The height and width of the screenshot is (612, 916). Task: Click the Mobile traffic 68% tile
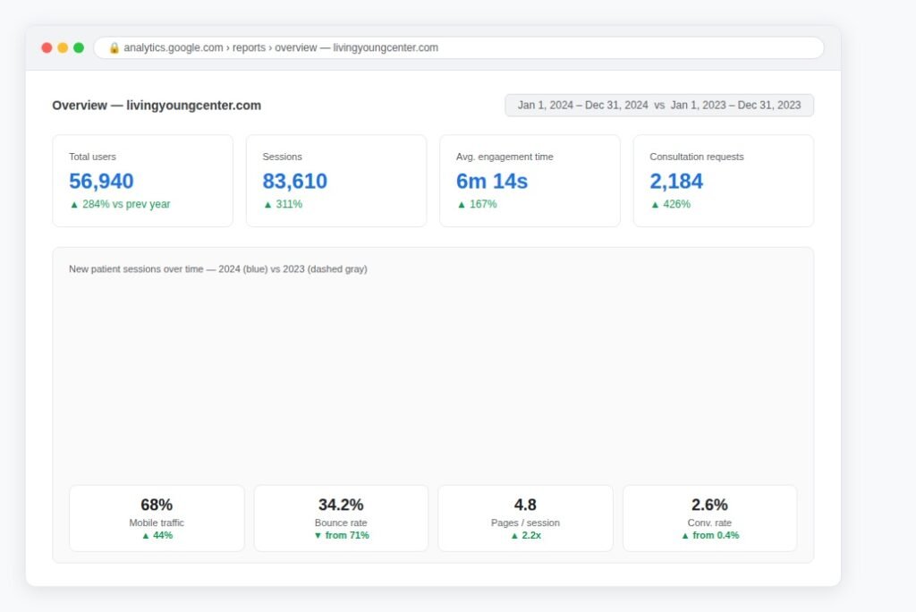[x=157, y=518]
